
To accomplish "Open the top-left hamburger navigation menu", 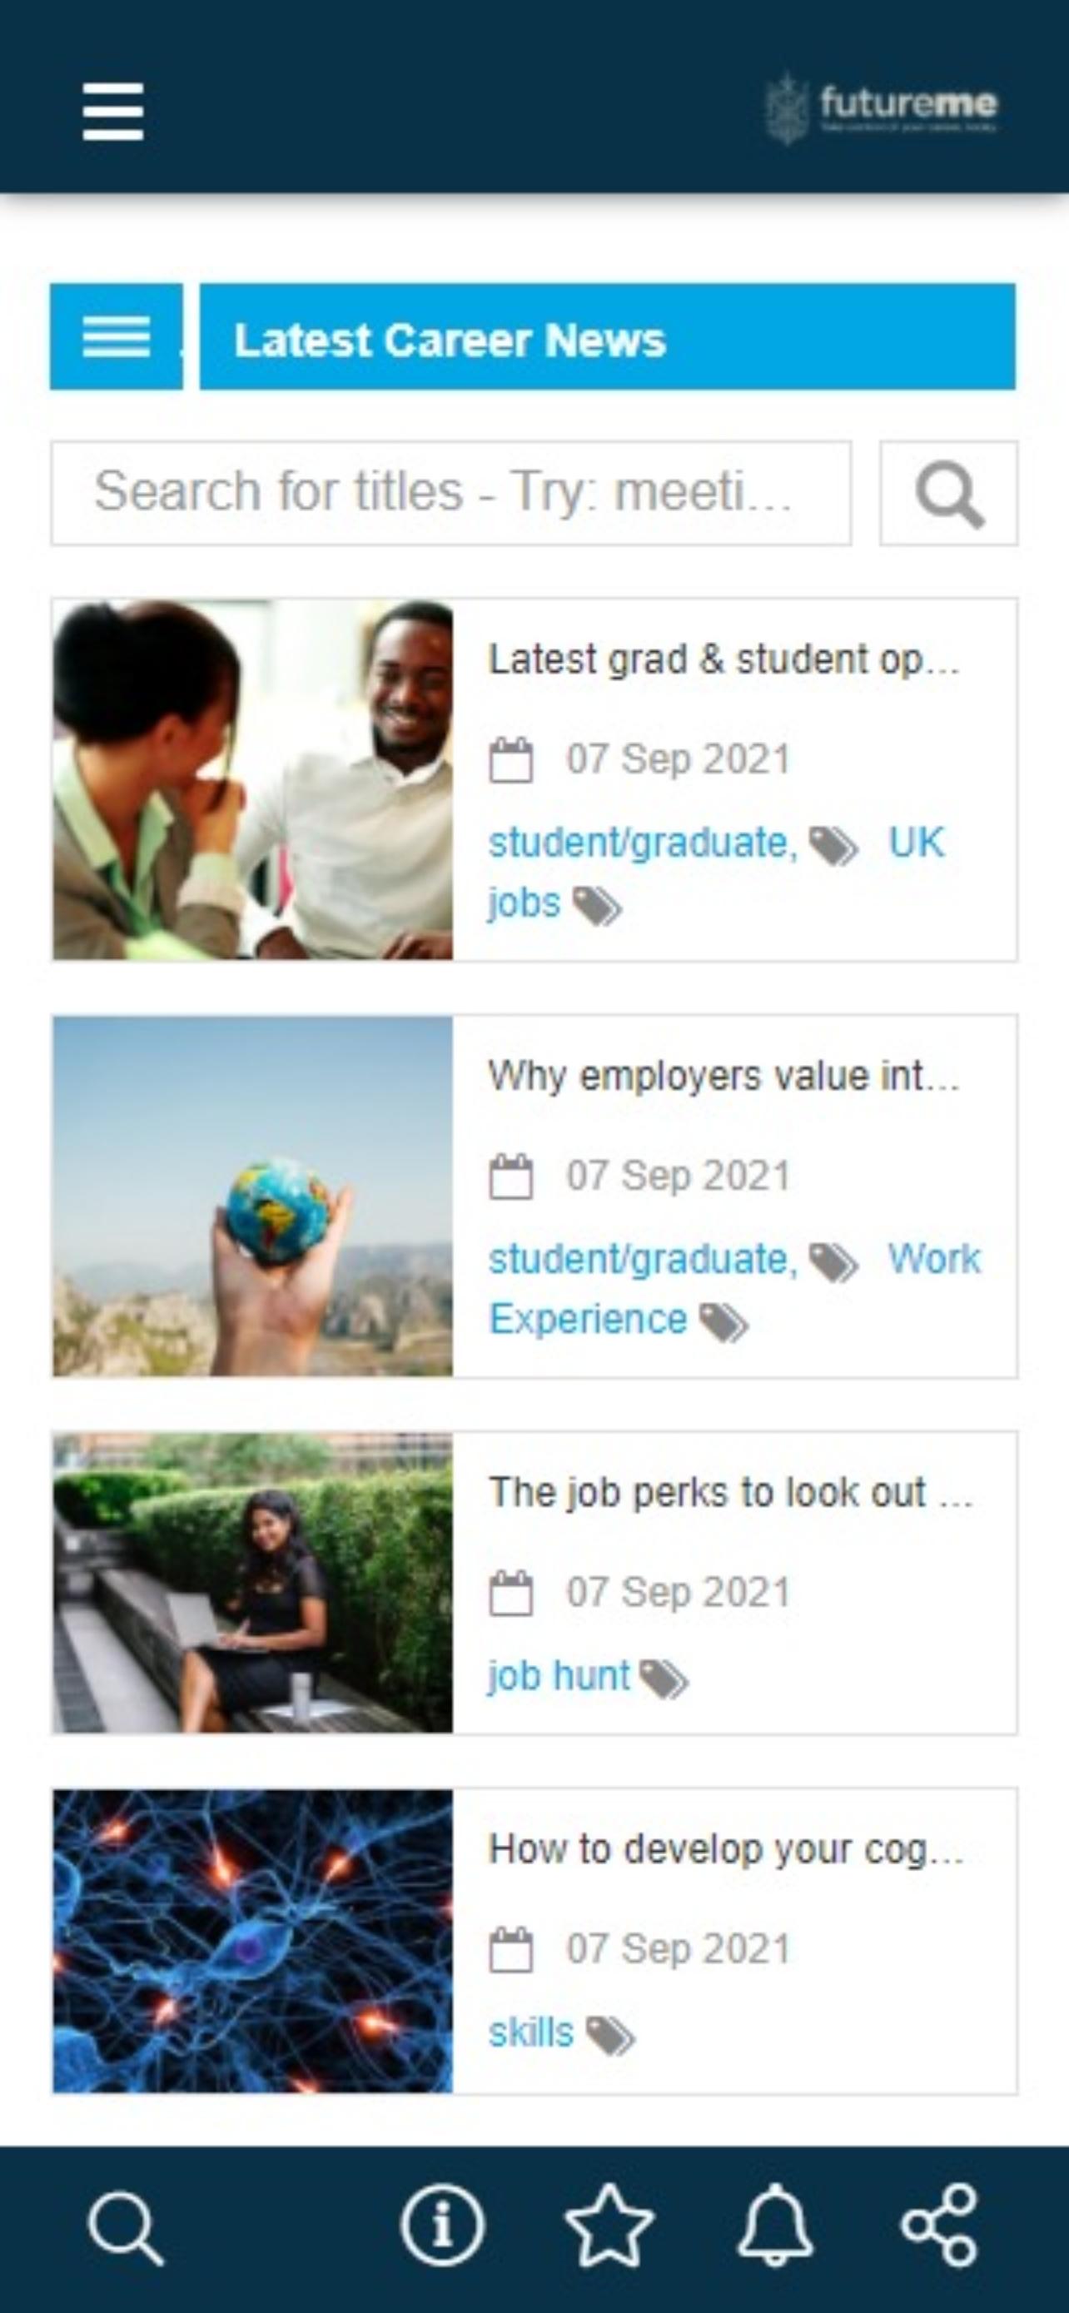I will (113, 112).
